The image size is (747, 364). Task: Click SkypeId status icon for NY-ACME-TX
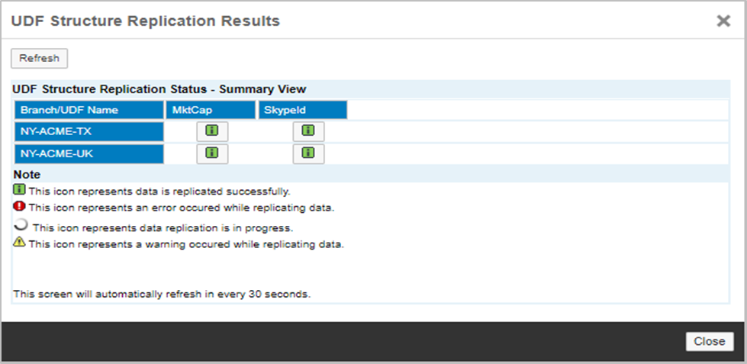308,131
